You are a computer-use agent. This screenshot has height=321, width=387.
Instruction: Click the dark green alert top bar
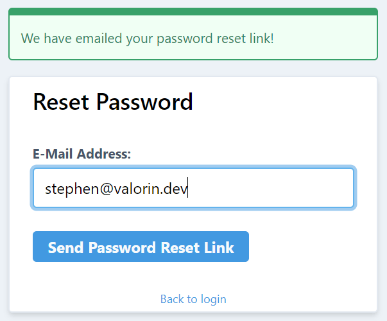point(193,12)
